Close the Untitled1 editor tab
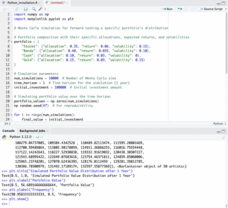Image resolution: width=228 pixels, height=208 pixels. click(68, 3)
